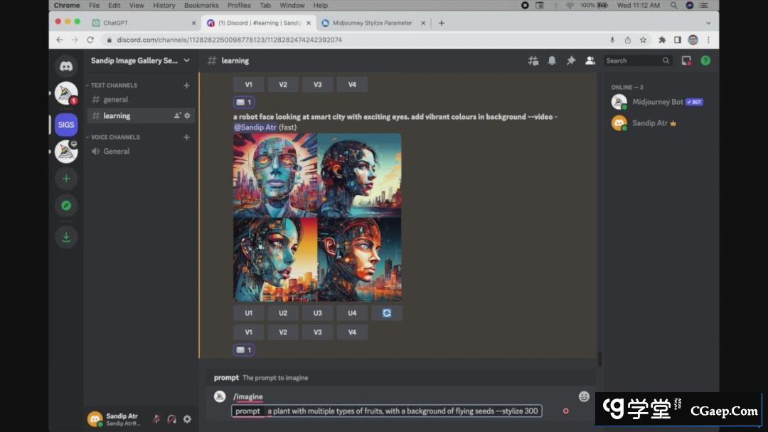Collapse the VOICE CHANNELS category

click(x=115, y=137)
